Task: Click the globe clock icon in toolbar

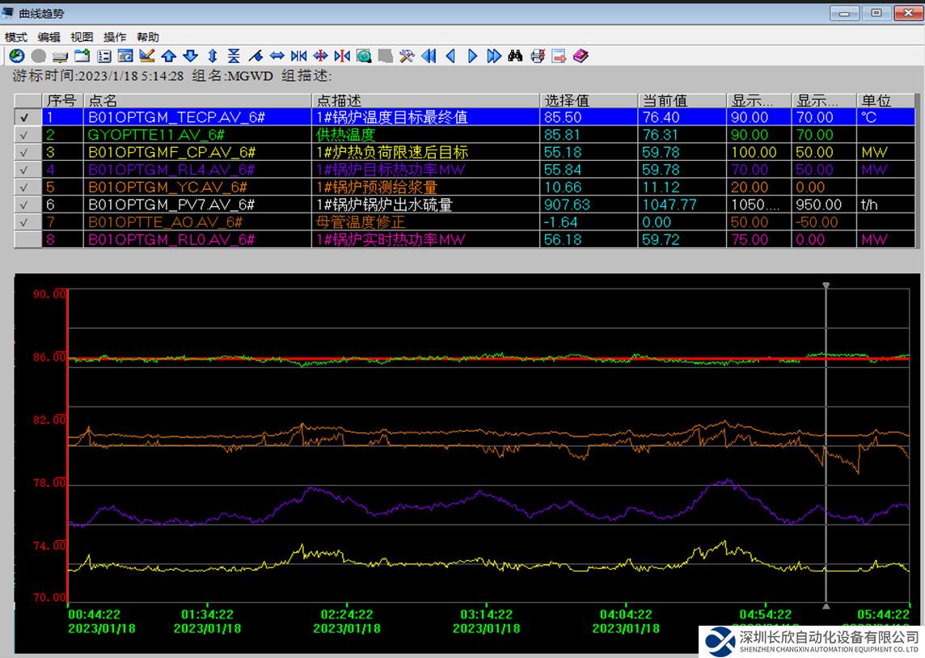Action: tap(16, 56)
